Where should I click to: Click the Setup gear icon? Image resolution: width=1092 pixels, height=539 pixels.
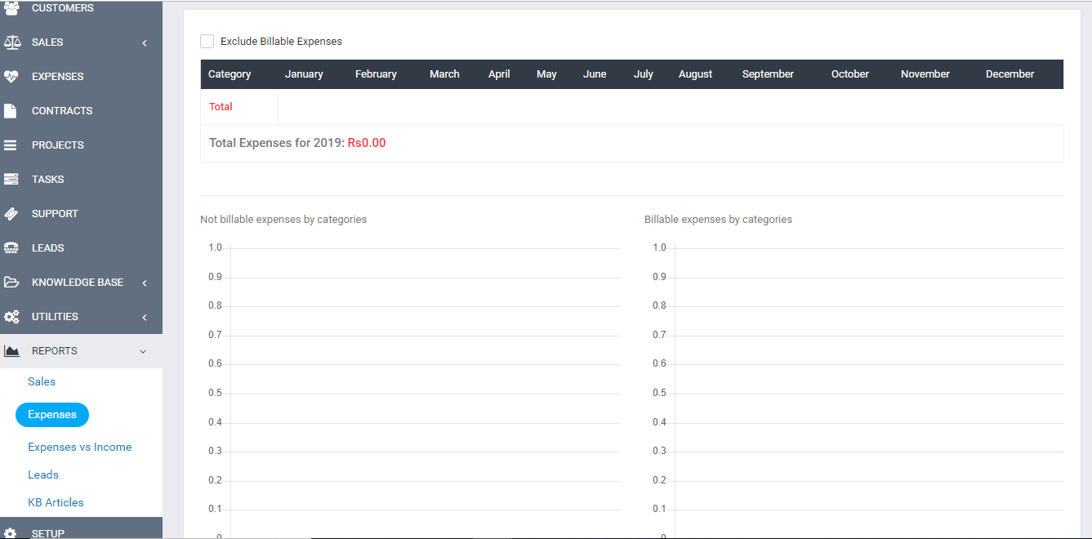(11, 532)
